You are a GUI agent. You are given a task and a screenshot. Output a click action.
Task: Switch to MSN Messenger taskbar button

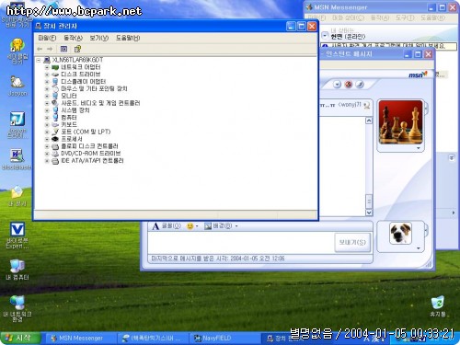click(81, 339)
